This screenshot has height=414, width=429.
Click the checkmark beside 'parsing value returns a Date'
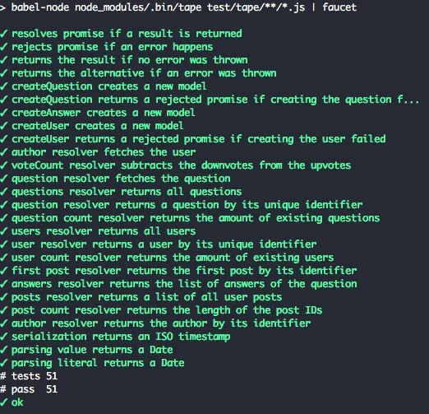4,350
